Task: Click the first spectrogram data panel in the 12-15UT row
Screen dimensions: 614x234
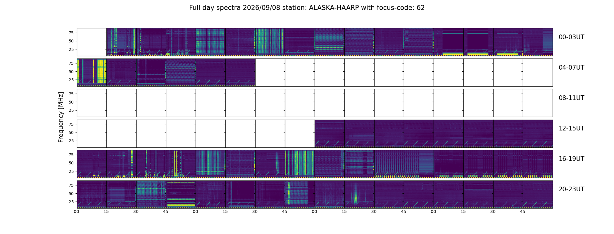Action: [x=330, y=133]
